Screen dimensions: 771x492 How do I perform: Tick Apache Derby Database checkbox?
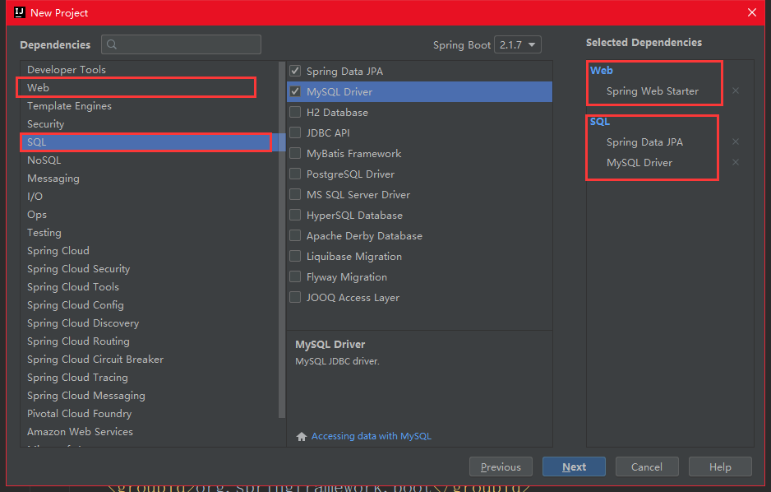point(295,235)
